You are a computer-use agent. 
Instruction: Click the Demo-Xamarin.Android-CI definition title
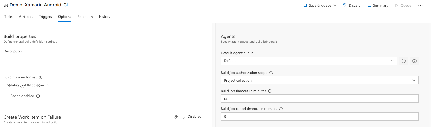click(39, 5)
